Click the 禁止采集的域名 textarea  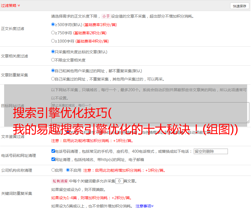pyautogui.click(x=150, y=113)
